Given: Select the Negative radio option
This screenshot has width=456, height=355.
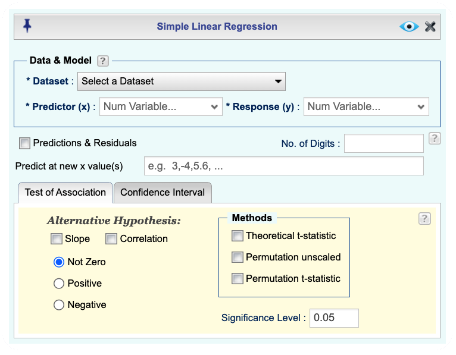Looking at the screenshot, I should coord(59,304).
